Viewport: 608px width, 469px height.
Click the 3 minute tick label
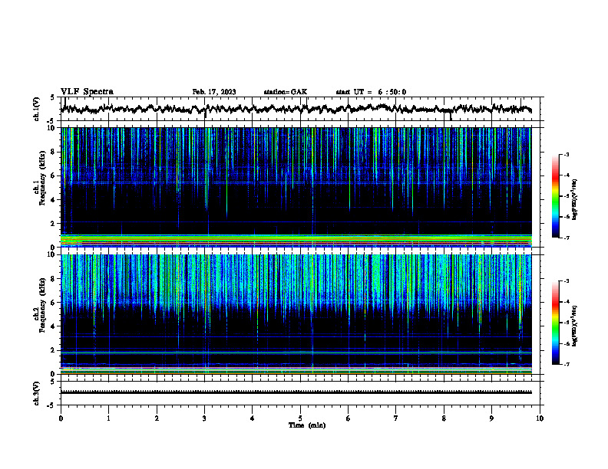pos(204,418)
